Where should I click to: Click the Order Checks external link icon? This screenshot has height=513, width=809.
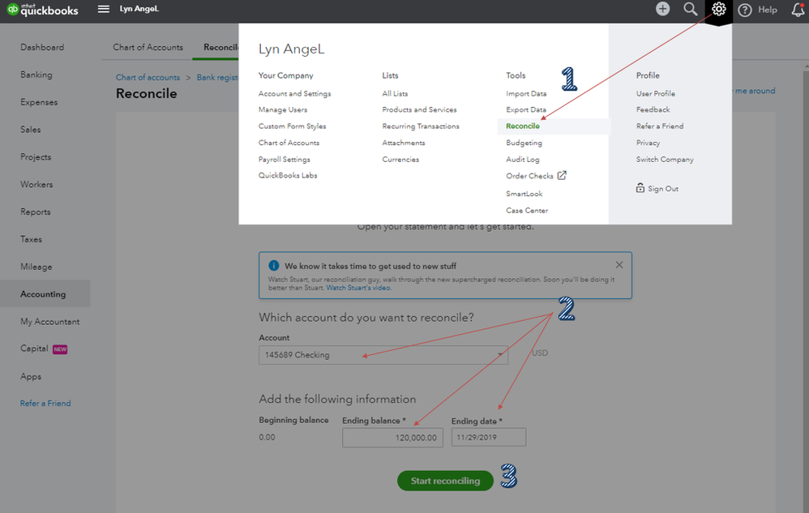562,175
